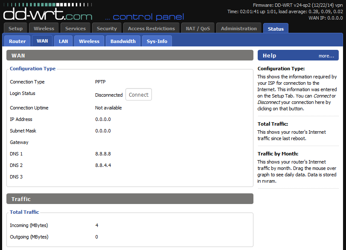
Task: Click the Total Traffic help heading
Action: 273,124
